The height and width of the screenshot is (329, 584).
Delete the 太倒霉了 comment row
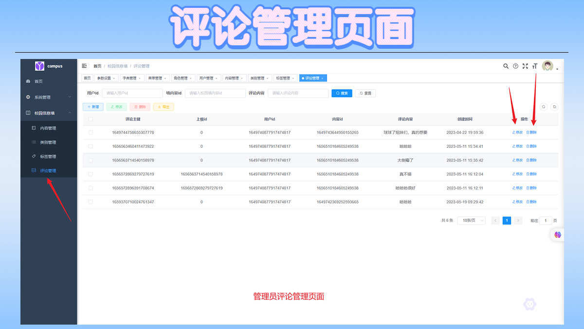[531, 160]
